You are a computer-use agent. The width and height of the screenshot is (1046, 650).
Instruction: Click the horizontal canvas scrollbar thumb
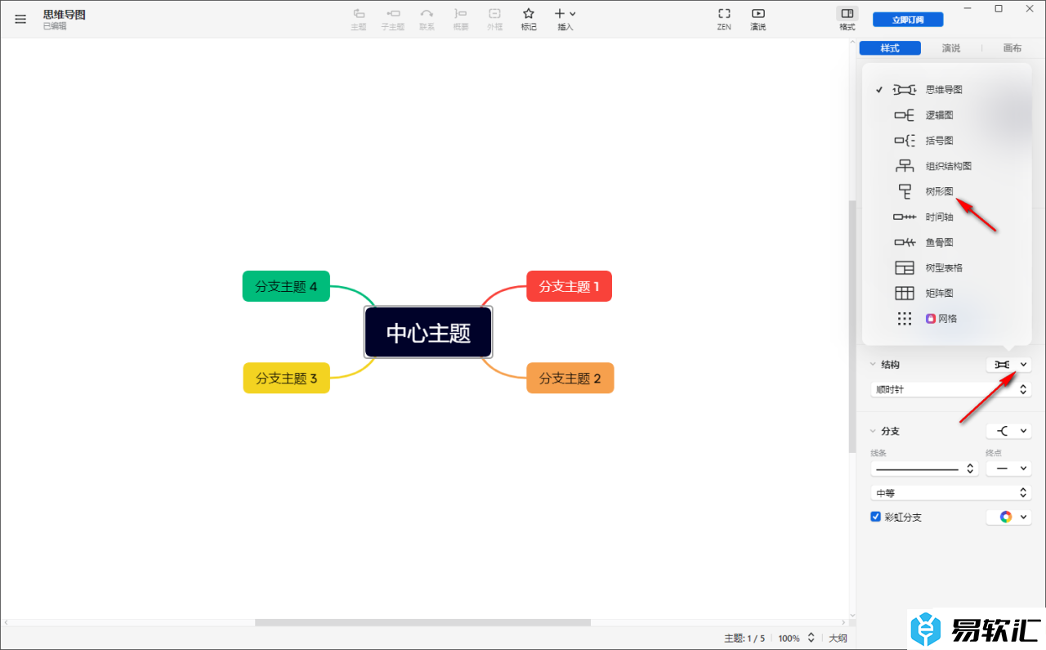click(422, 623)
